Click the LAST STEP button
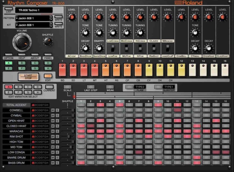This screenshot has width=234, height=172. point(91,87)
